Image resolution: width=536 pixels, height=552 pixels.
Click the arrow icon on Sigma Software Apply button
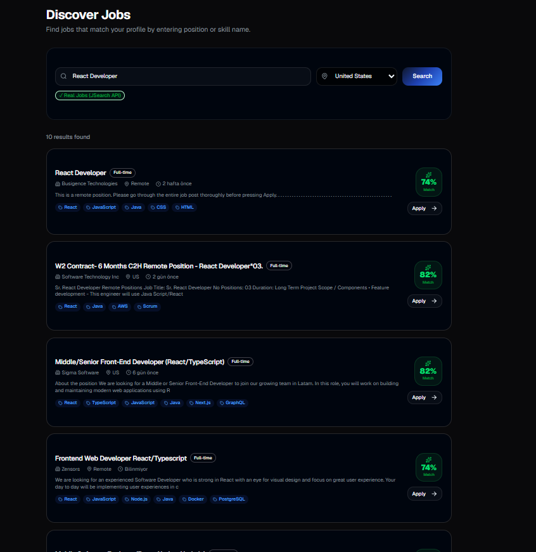[x=434, y=397]
